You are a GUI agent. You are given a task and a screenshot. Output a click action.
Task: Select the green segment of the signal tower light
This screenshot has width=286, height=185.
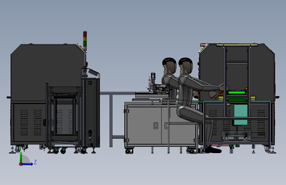click(x=85, y=43)
